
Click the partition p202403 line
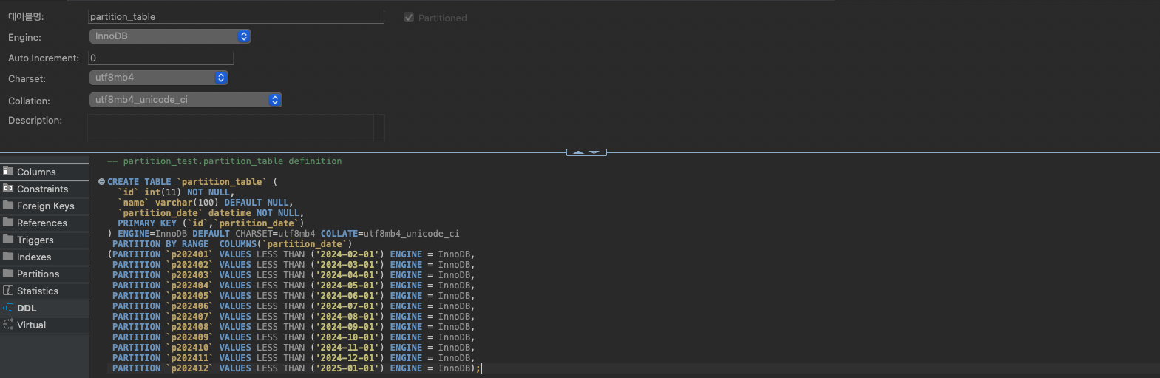click(x=294, y=274)
